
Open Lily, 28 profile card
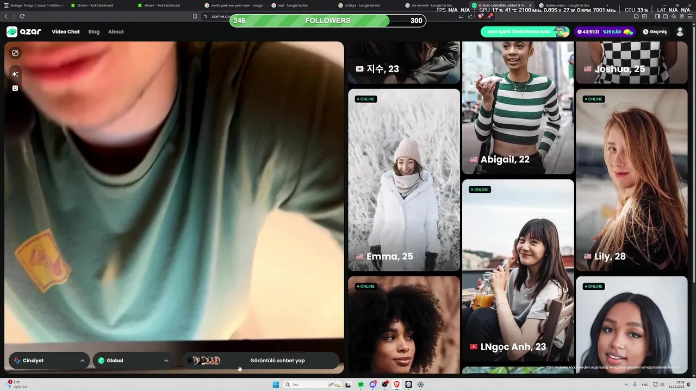[x=632, y=180]
